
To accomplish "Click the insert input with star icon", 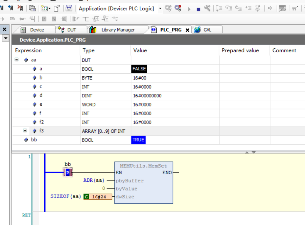I will (x=32, y=19).
